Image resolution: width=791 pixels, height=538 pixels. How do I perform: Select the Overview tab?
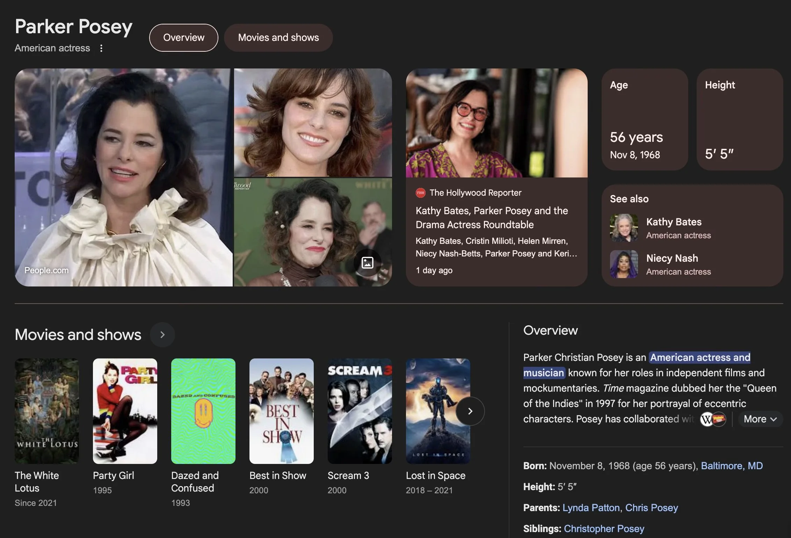pos(184,38)
